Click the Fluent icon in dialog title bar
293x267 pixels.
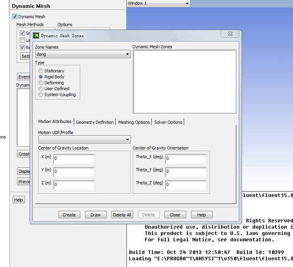click(36, 36)
